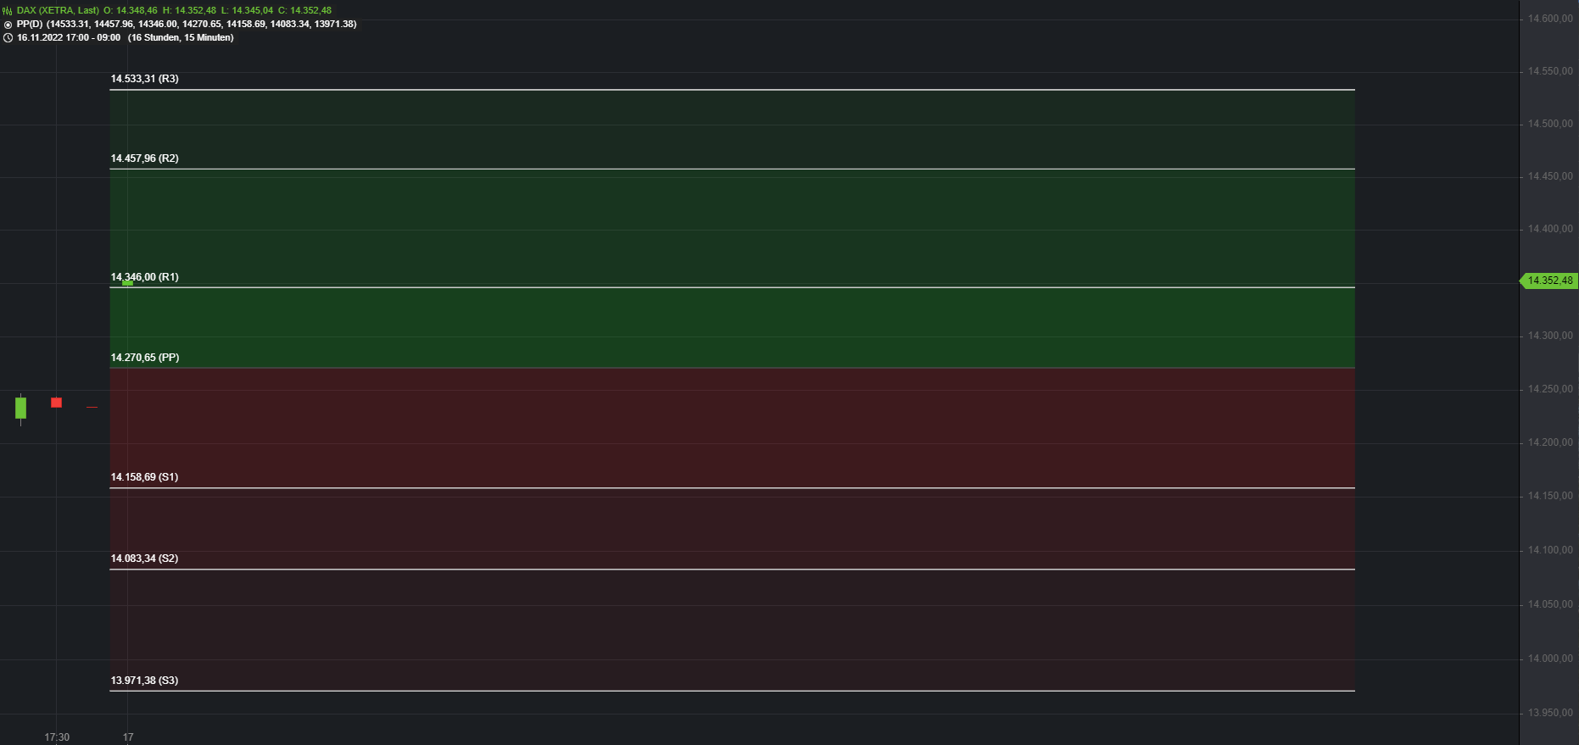This screenshot has height=745, width=1579.
Task: Select the red candlestick on the chart
Action: 57,403
